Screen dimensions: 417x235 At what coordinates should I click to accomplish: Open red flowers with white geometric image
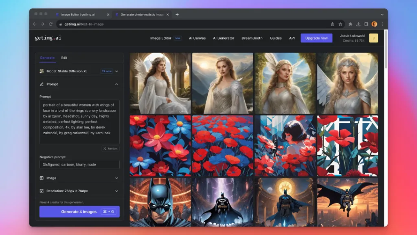pos(348,146)
